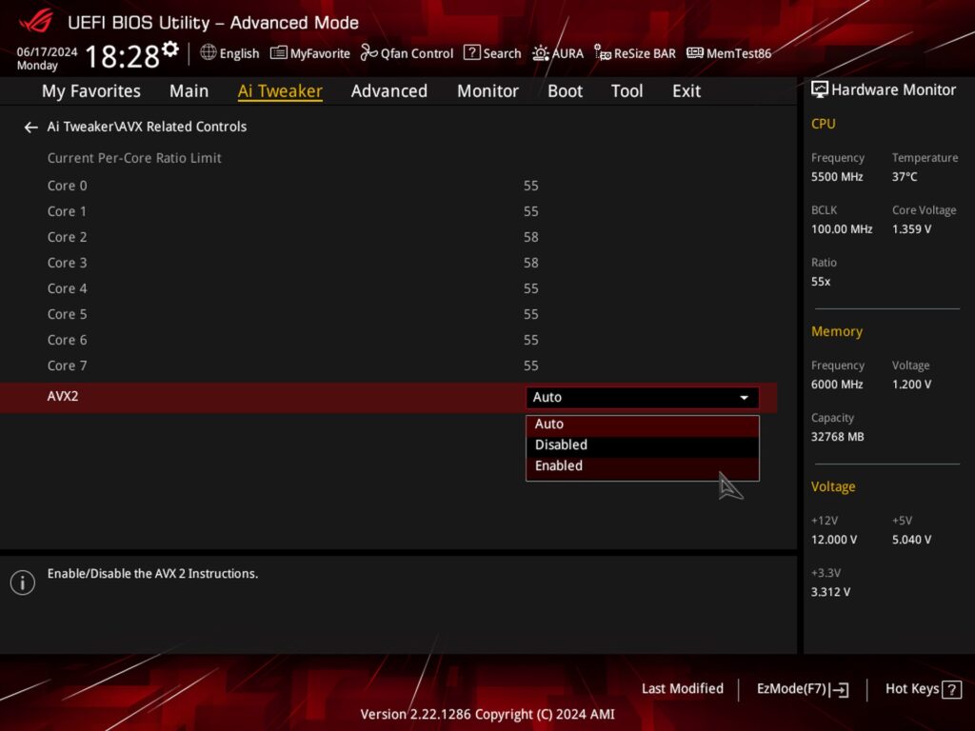Click the Core 3 row label
Screen dimensions: 975x731
[68, 263]
